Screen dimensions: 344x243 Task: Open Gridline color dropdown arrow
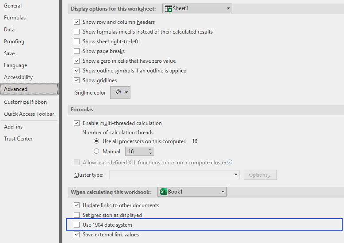[x=126, y=92]
